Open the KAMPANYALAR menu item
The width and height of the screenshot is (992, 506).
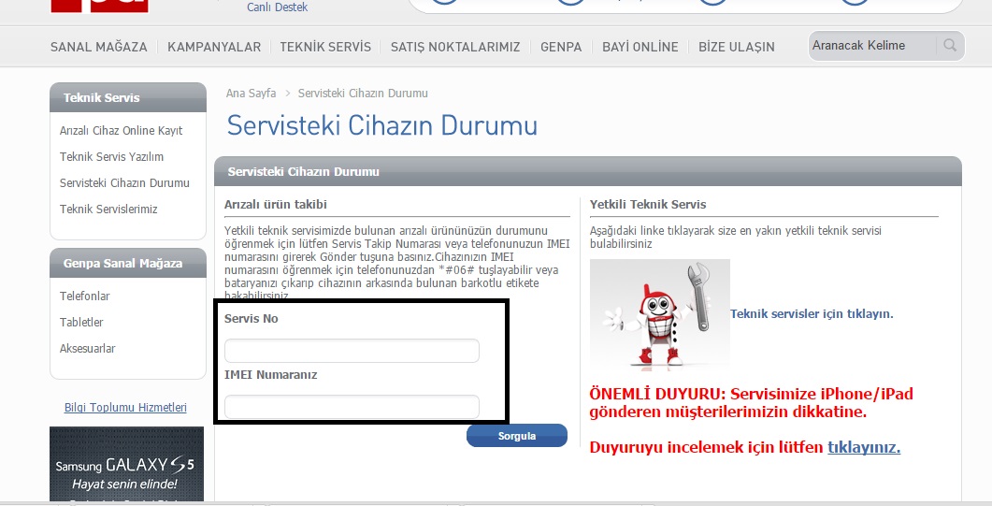pyautogui.click(x=214, y=47)
